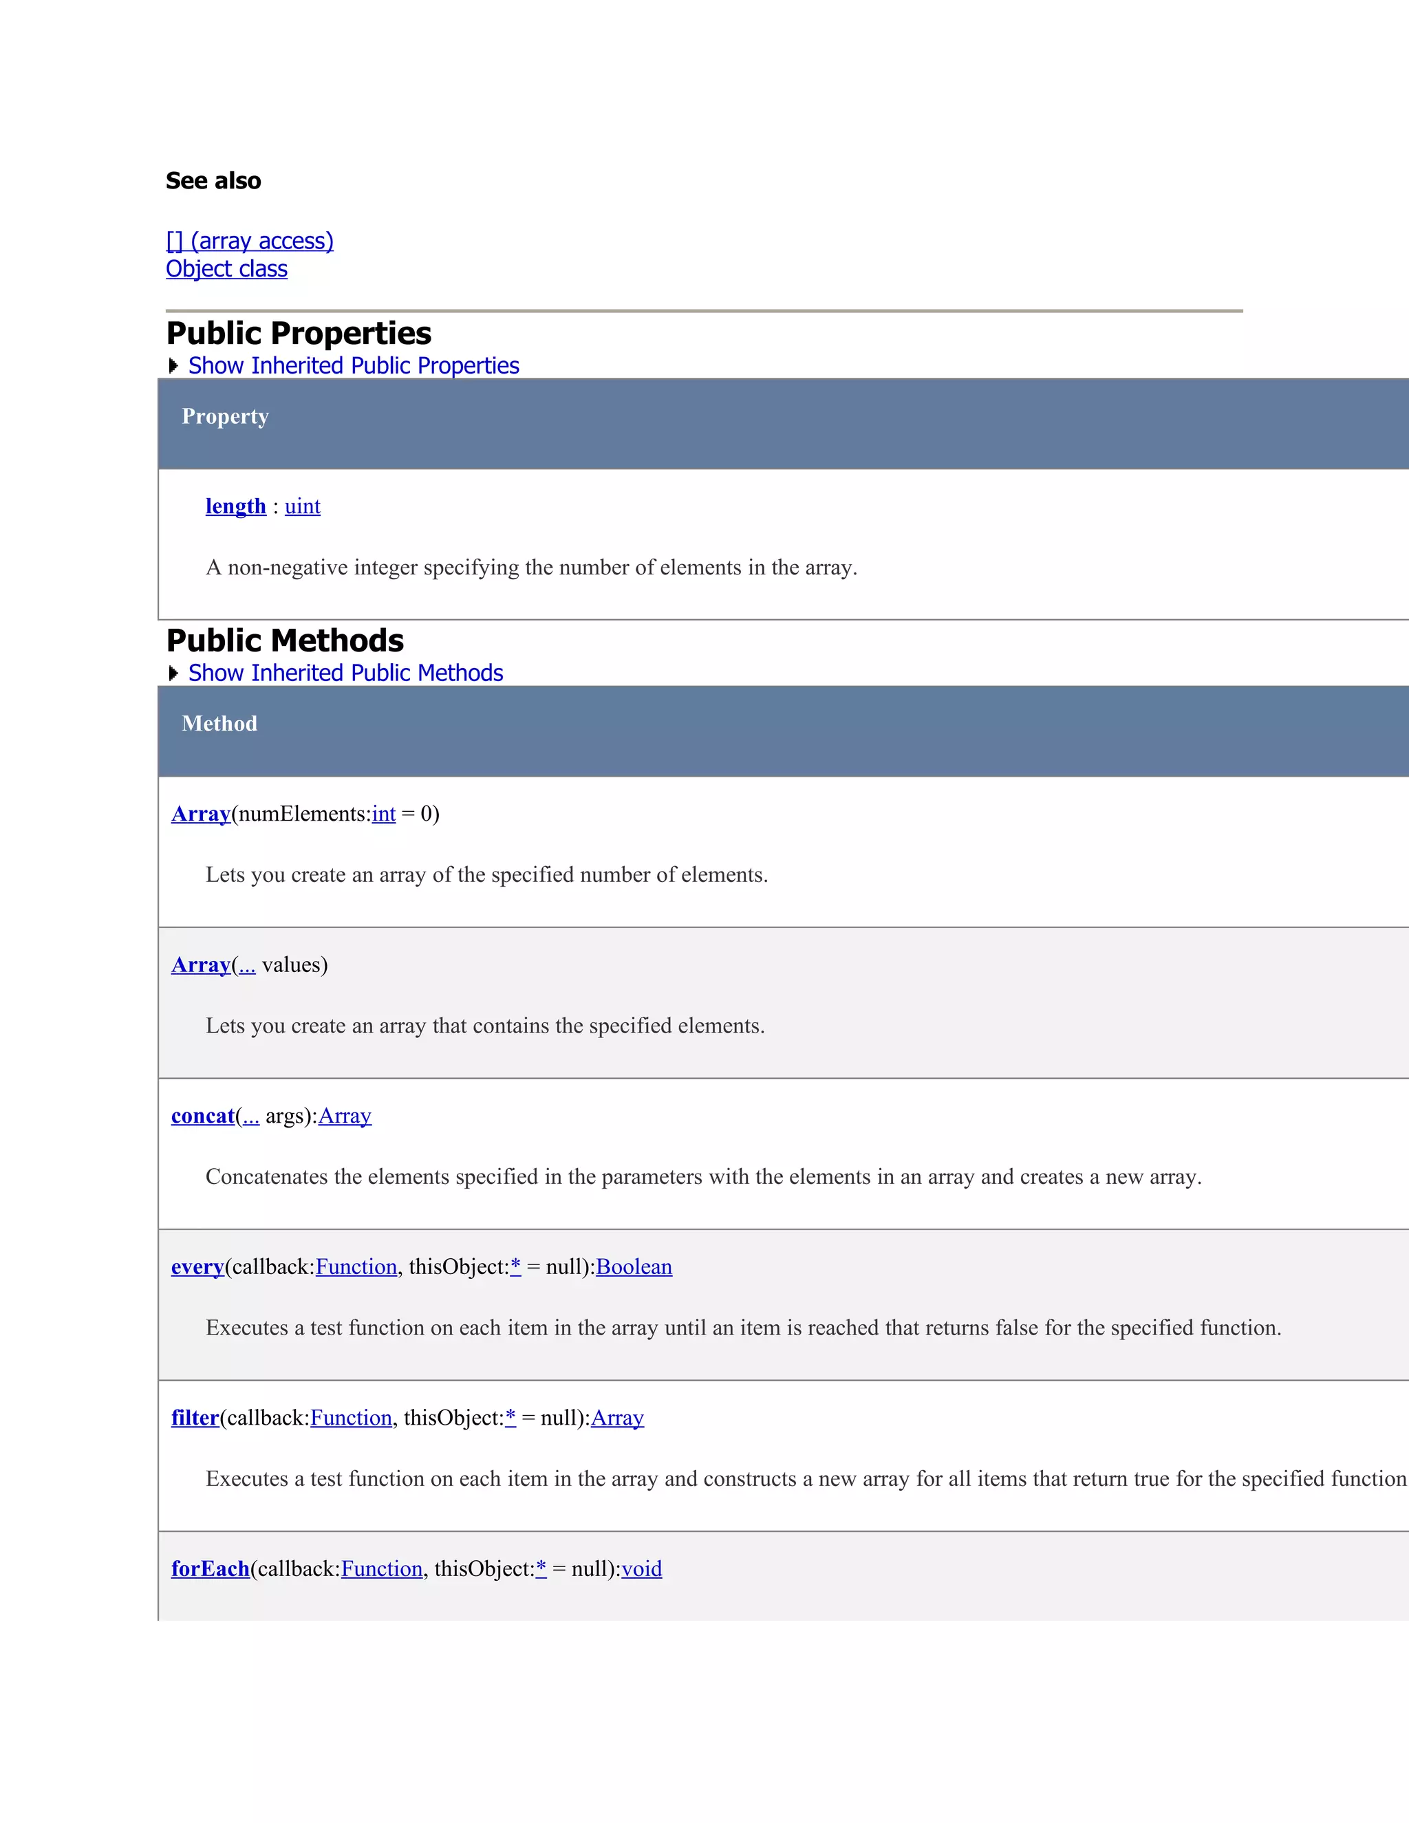Image resolution: width=1409 pixels, height=1823 pixels.
Task: Click the concat method link
Action: [203, 1115]
